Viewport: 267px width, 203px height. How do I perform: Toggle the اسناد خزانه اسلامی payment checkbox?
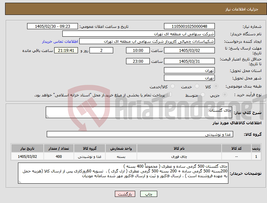pyautogui.click(x=170, y=94)
